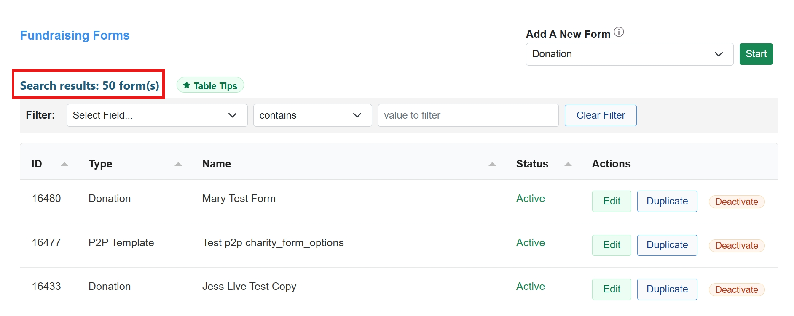Open the Fundraising Forms heading link
Screen dimensions: 794x316
(x=75, y=35)
